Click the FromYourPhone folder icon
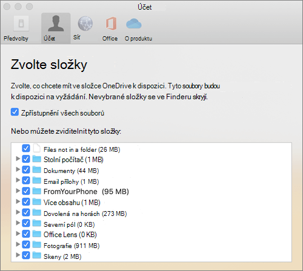This screenshot has width=303, height=271. 37,191
